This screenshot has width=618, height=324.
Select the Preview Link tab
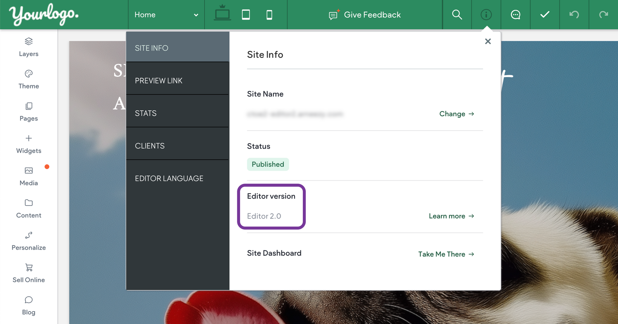tap(177, 81)
